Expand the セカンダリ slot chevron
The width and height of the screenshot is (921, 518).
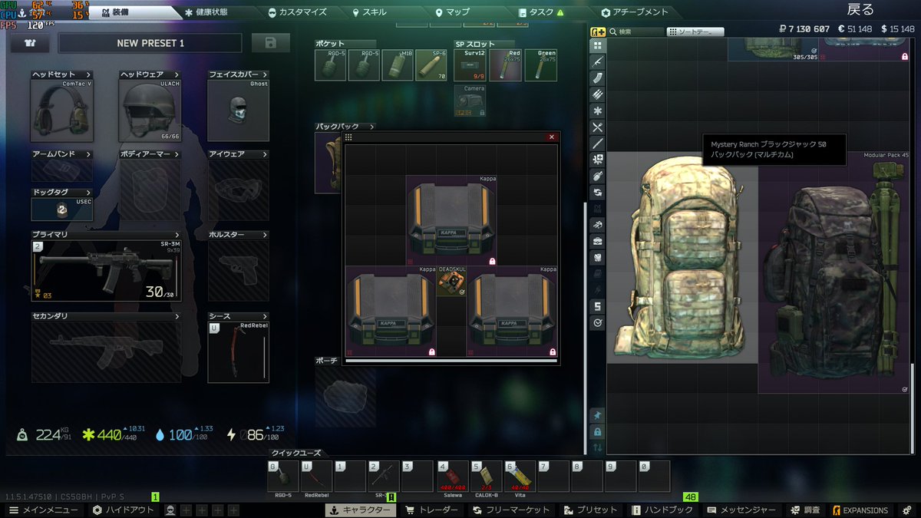pos(177,316)
